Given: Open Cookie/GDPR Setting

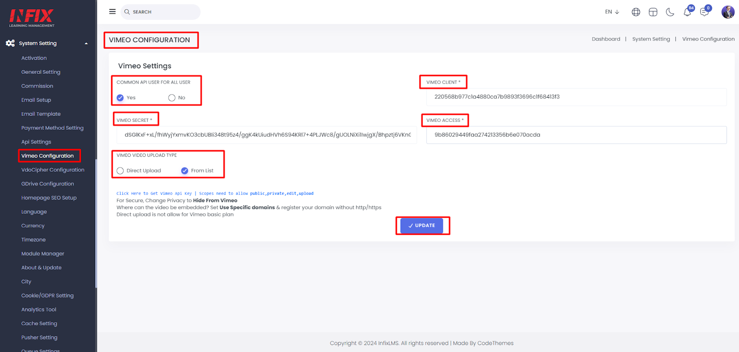Looking at the screenshot, I should tap(47, 296).
